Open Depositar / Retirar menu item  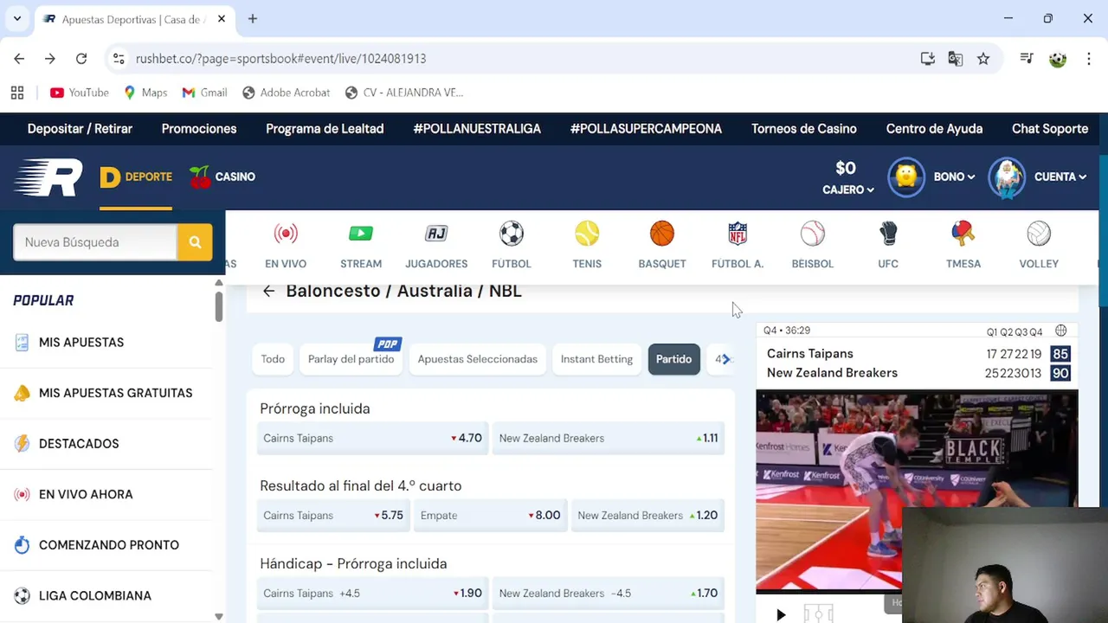click(80, 129)
